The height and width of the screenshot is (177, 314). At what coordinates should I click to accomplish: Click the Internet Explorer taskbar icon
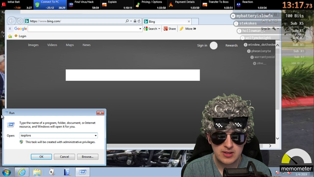22,172
